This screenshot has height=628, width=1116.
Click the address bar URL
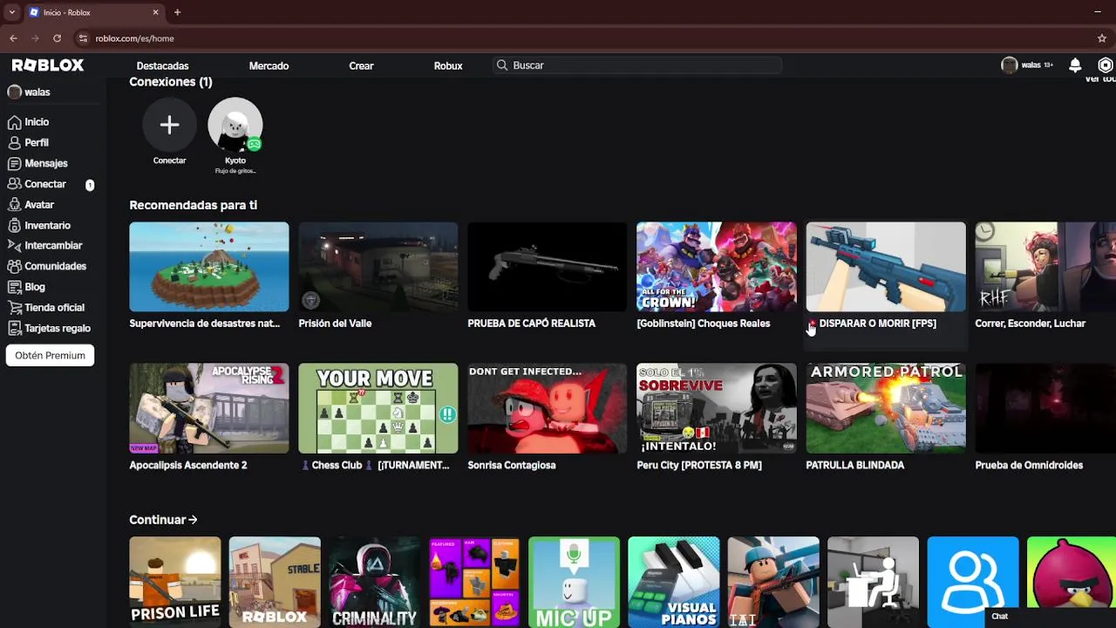point(134,38)
